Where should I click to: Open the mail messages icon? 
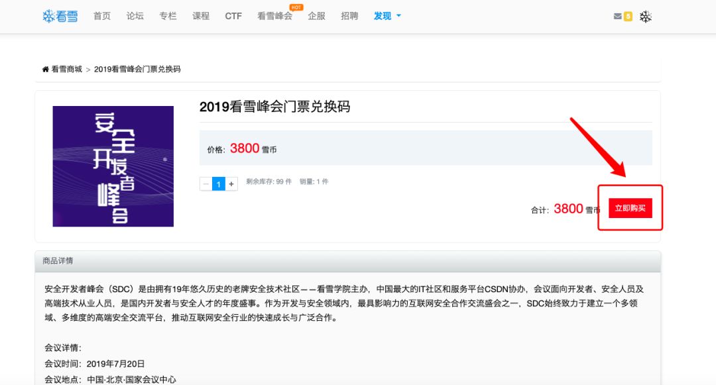(x=617, y=17)
